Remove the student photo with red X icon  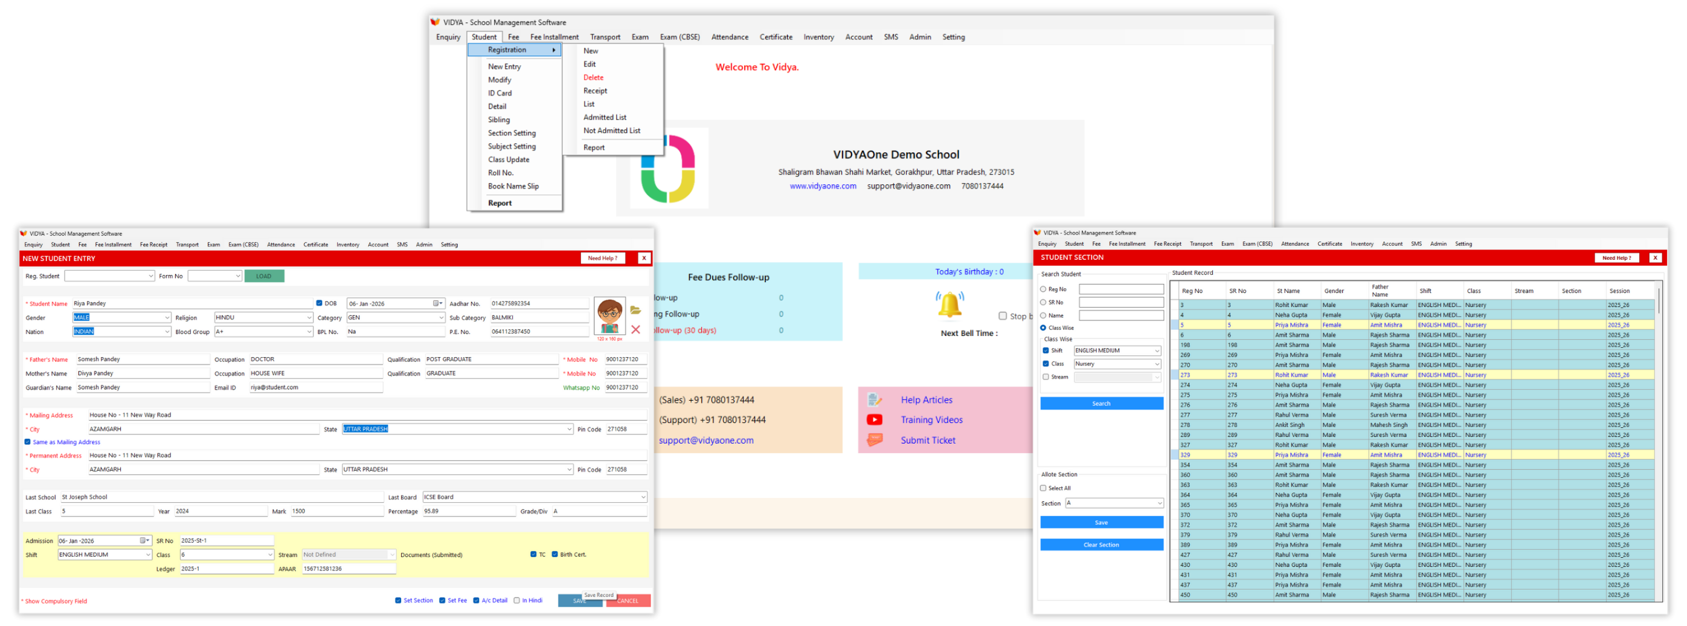(635, 330)
